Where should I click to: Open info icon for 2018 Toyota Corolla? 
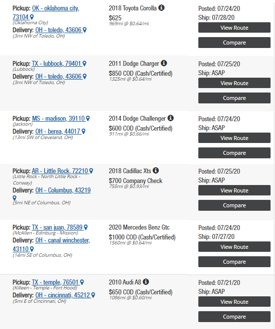(x=161, y=8)
